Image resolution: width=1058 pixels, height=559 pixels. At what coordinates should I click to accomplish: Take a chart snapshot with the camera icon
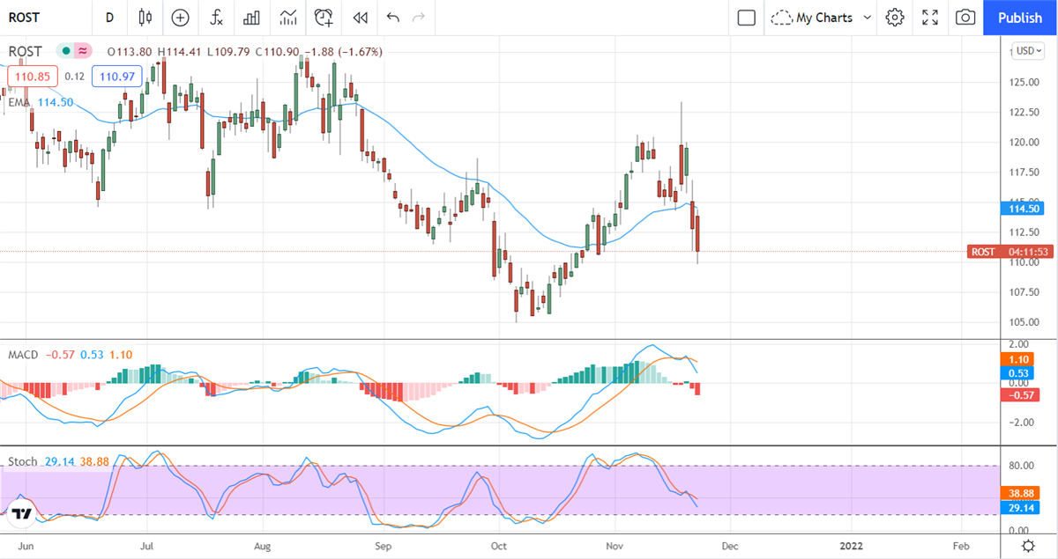point(965,18)
